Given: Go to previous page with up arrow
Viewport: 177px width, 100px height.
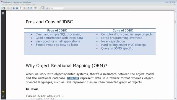Looking at the screenshot, I should pyautogui.click(x=14, y=8).
